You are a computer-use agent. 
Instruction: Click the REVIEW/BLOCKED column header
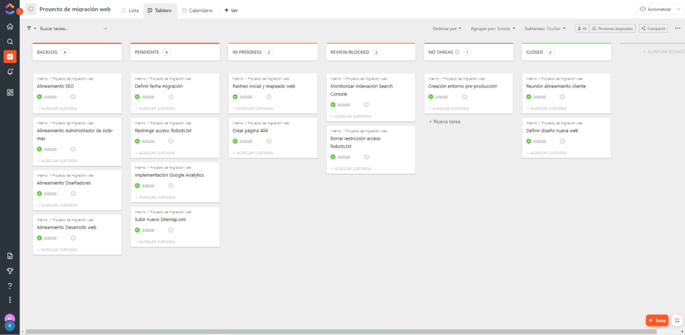[371, 52]
